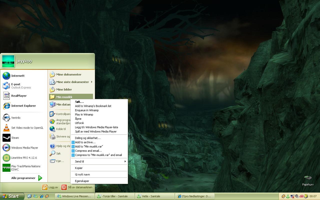This screenshot has width=320, height=200.
Task: Open E-post Outlook Express icon
Action: tap(6, 86)
